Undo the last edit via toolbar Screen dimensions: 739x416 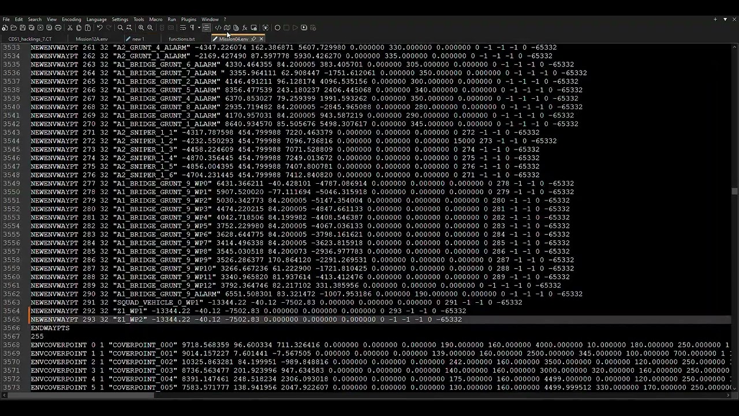pos(100,28)
